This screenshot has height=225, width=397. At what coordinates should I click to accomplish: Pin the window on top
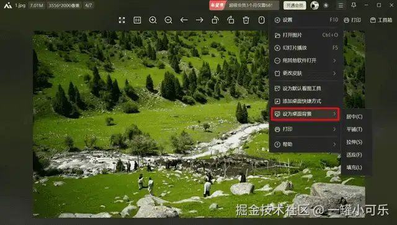pyautogui.click(x=354, y=5)
